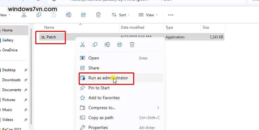Click the Copy icon in the toolbar
Image resolution: width=259 pixels, height=130 pixels.
39,15
